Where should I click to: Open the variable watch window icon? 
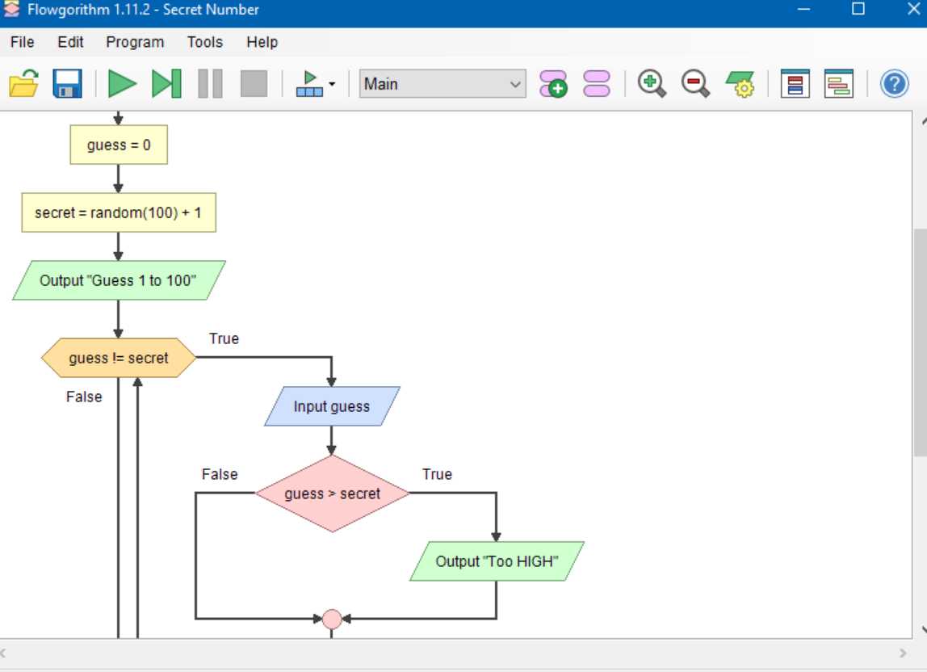795,83
